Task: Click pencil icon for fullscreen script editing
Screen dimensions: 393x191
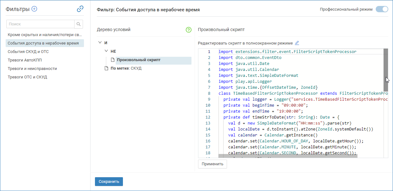Action: 297,43
